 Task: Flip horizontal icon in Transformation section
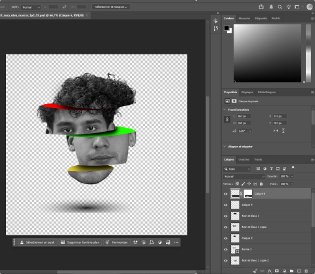coord(276,130)
